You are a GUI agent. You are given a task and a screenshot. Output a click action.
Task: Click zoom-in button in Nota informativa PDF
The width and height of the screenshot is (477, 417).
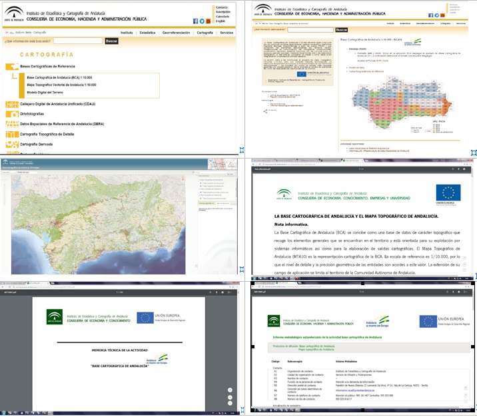click(x=464, y=264)
